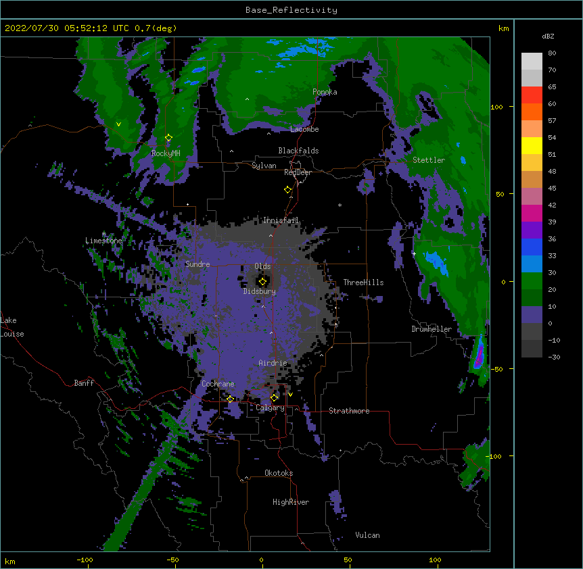
Task: Click the RedDeer city label
Action: coord(298,172)
